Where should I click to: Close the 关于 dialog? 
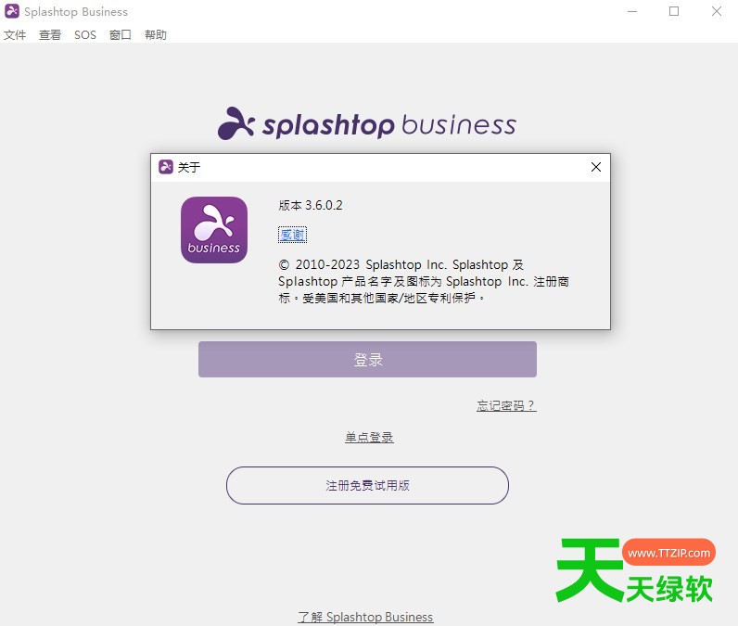click(596, 167)
